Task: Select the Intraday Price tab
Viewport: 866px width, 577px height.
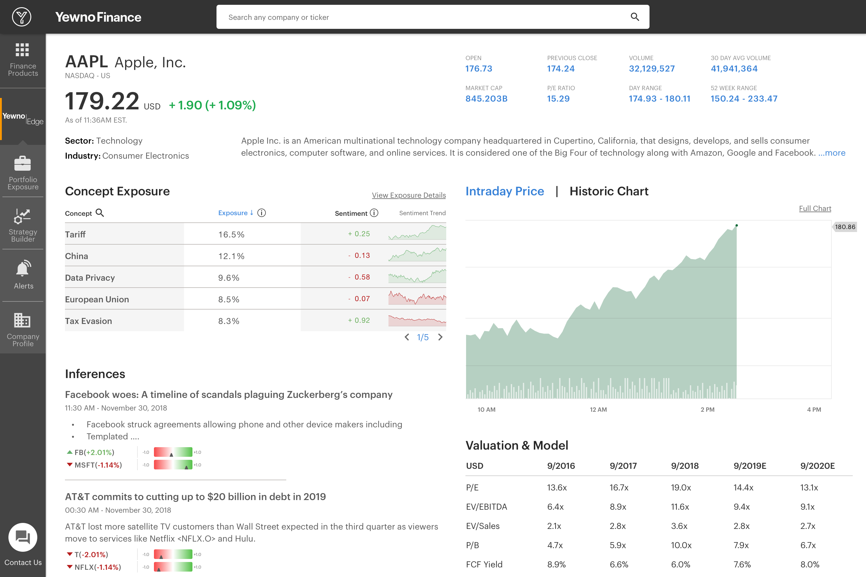Action: [x=504, y=191]
